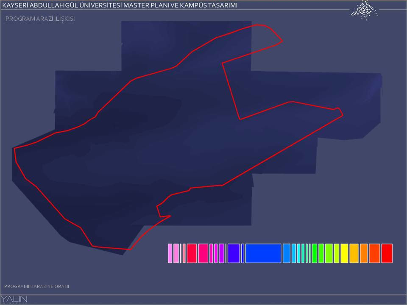Choose the crimson red block near the left end of the bar
Image resolution: width=407 pixels, height=305 pixels.
pyautogui.click(x=192, y=253)
